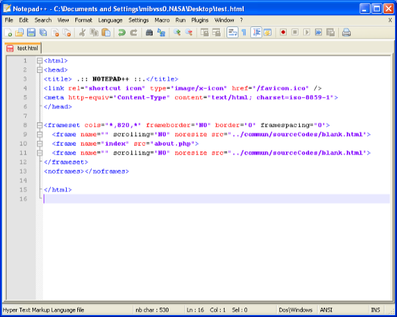Collapse the frame fold marker on line 9
Screen dimensions: 397x317
[x=40, y=134]
